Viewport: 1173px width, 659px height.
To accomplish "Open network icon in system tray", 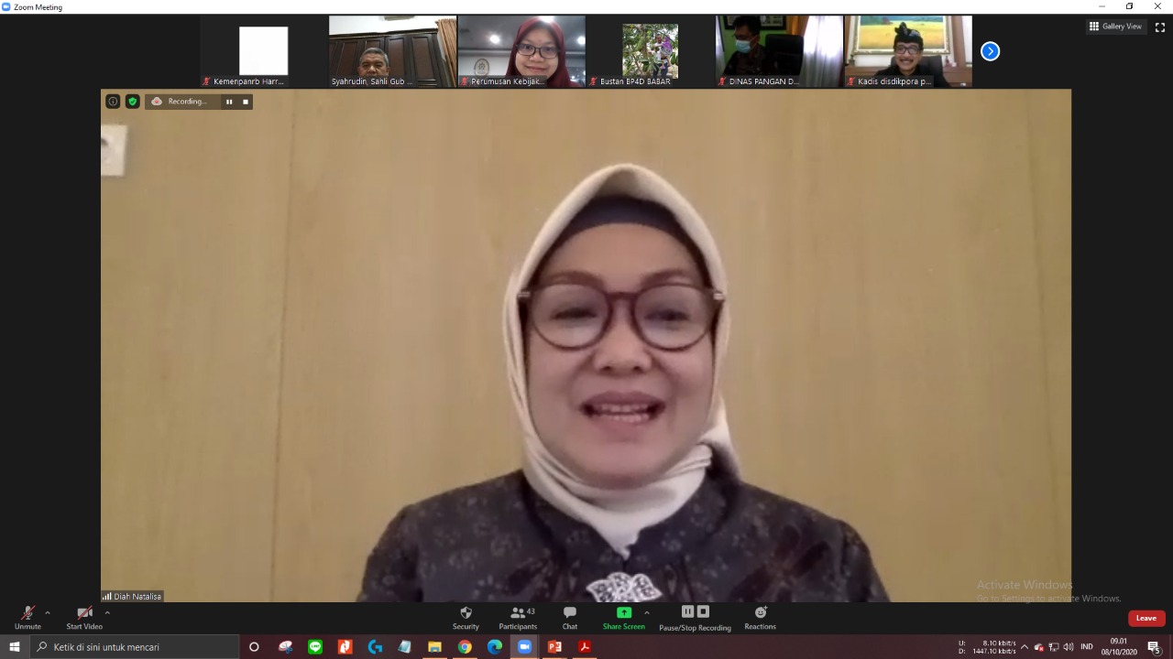I will 1054,647.
